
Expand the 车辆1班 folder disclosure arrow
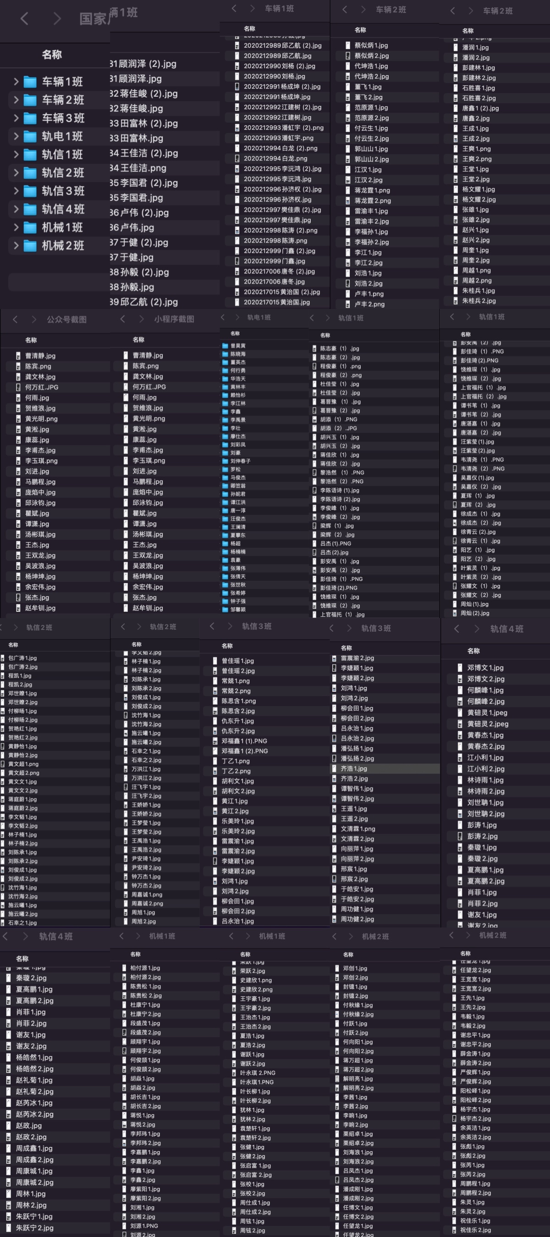(16, 82)
